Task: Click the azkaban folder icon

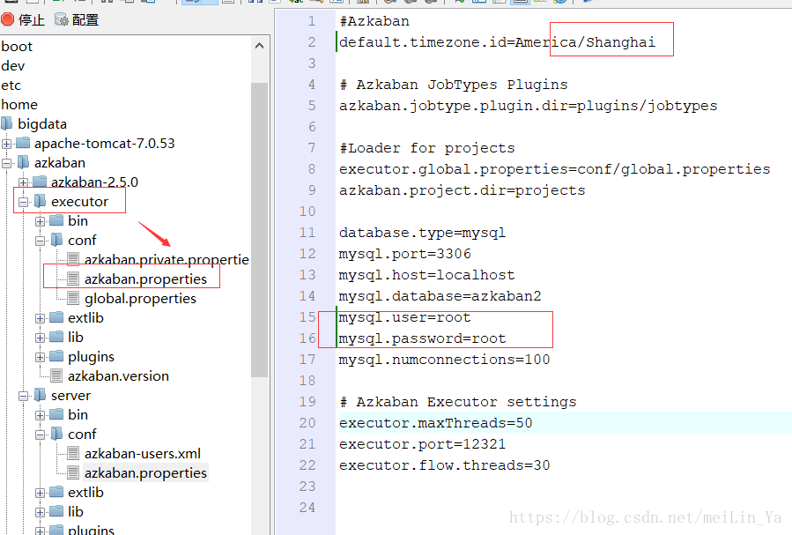Action: (23, 162)
